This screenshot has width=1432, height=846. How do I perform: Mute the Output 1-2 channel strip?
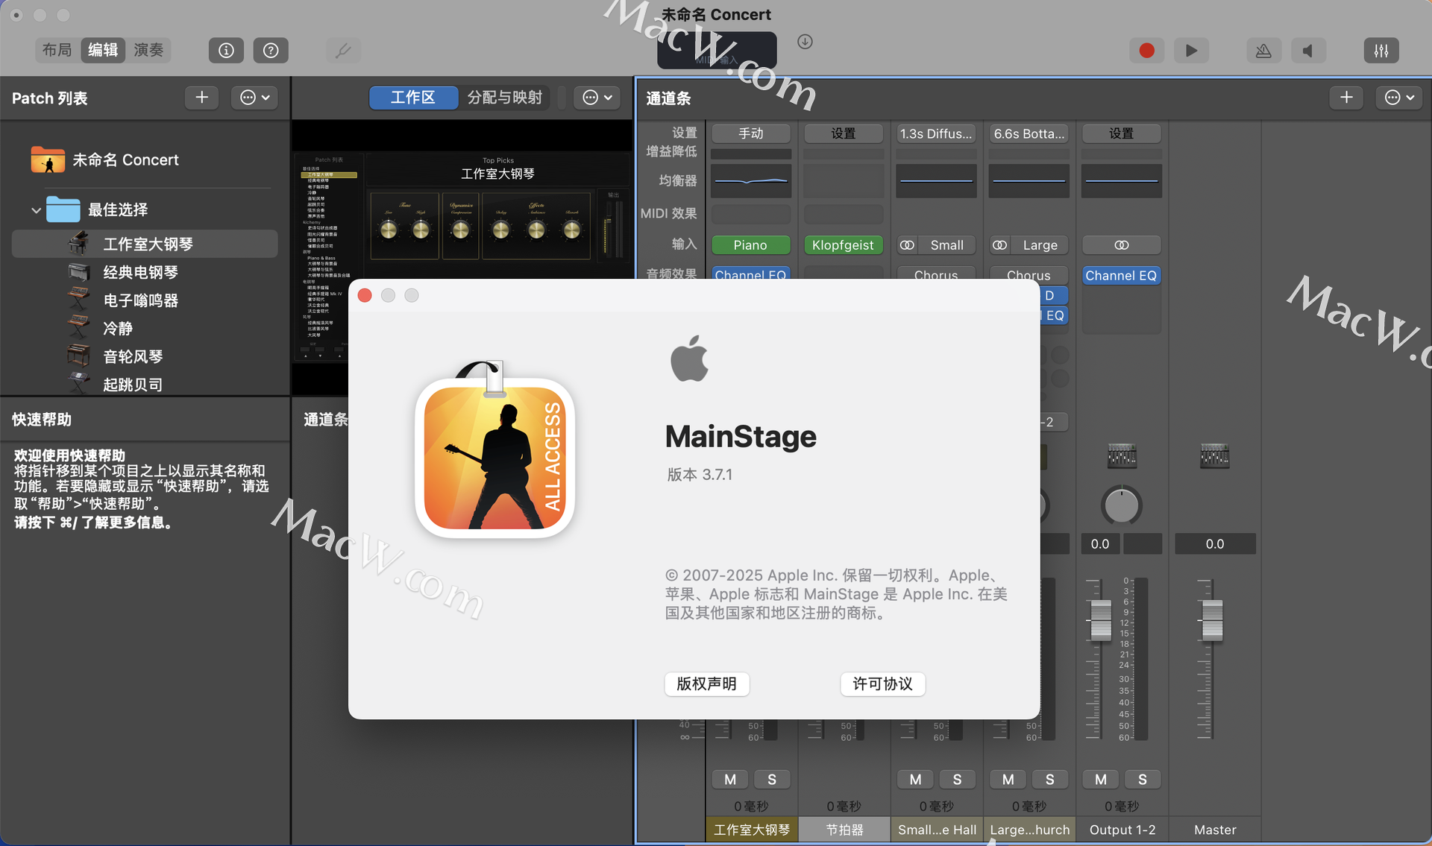[1101, 779]
